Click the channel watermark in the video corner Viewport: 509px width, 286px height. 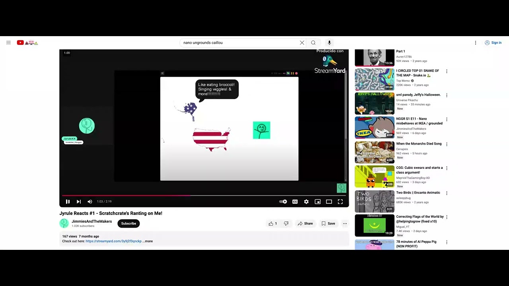[x=342, y=188]
